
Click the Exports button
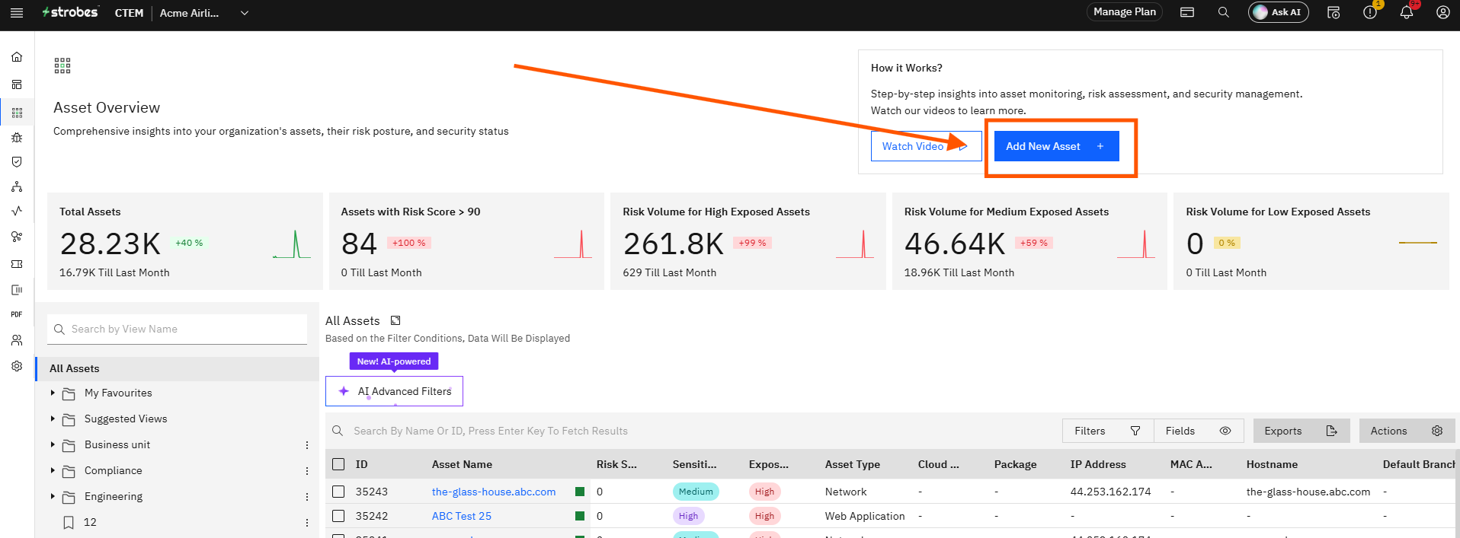[1302, 431]
